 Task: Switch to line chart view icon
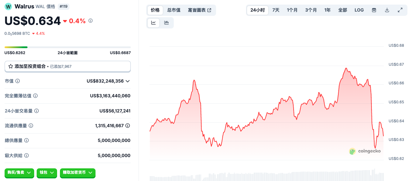pyautogui.click(x=153, y=23)
